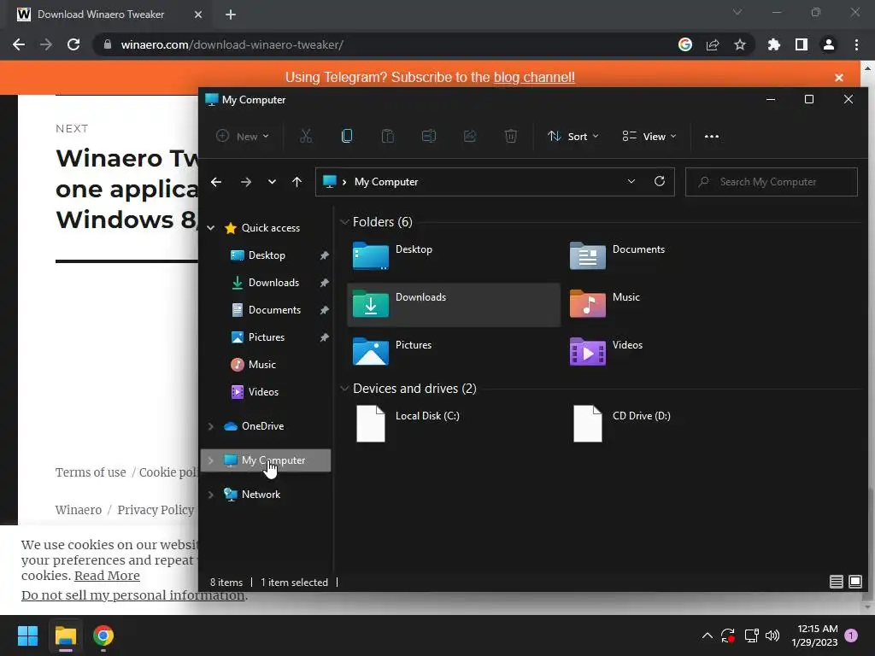Open the Windows Start button
Screen dimensions: 875x656
27,635
